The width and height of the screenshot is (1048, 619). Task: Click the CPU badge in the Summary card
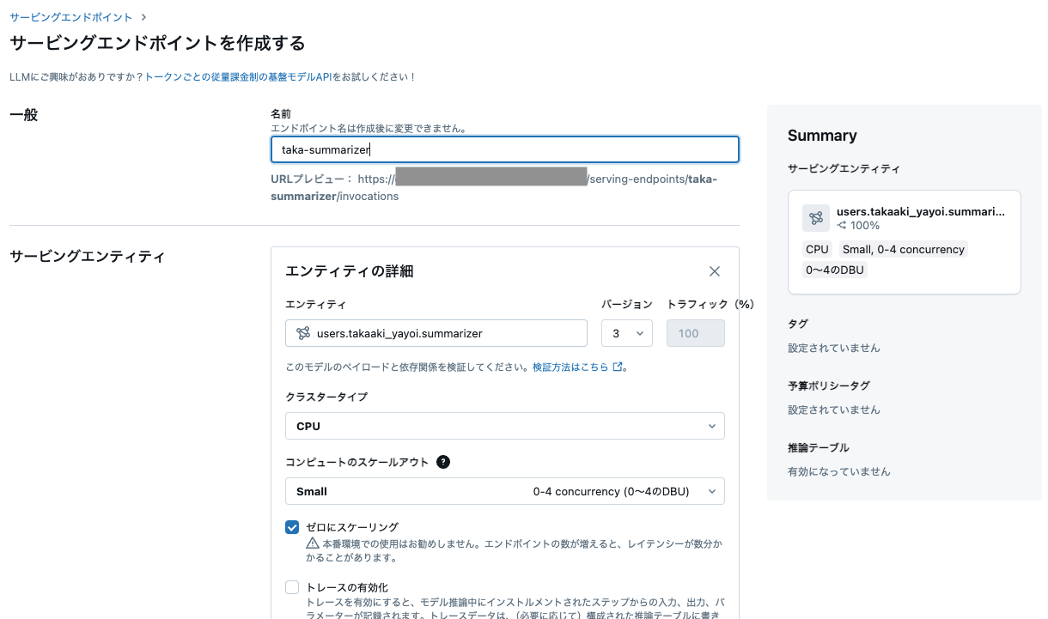coord(817,248)
